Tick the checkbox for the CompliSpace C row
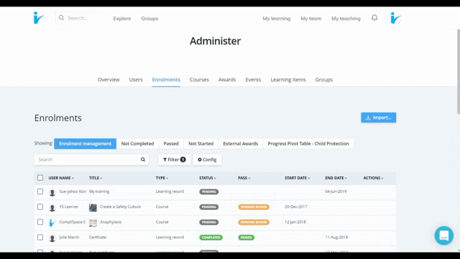Image resolution: width=460 pixels, height=259 pixels. point(40,222)
